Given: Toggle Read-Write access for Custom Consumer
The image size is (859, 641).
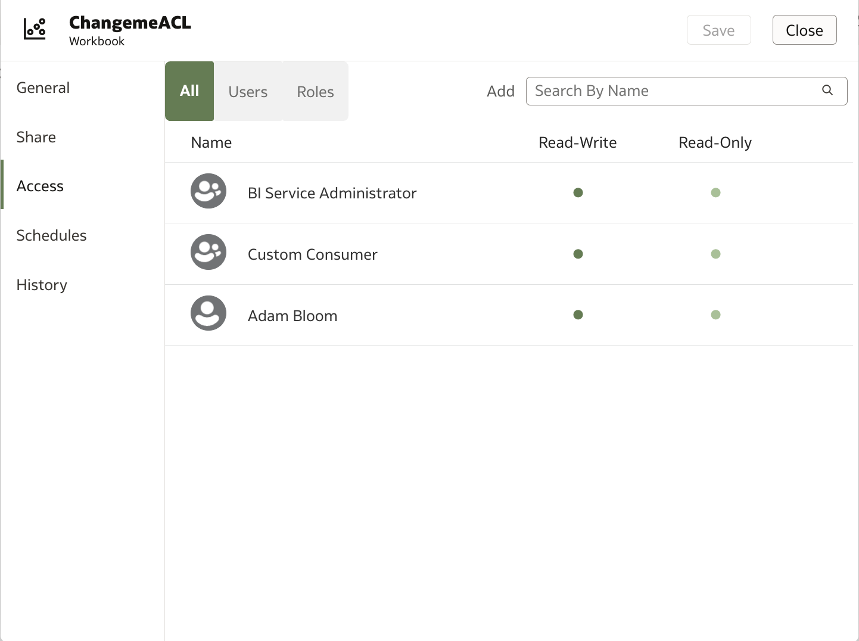Looking at the screenshot, I should pos(578,254).
